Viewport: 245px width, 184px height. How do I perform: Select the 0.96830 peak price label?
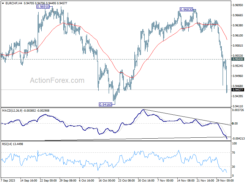186,10
